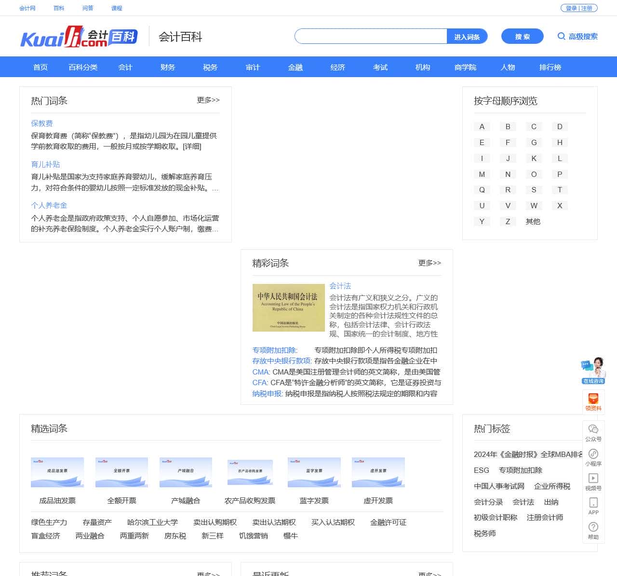The image size is (617, 576).
Task: Click the 进入词条 button
Action: click(x=467, y=36)
